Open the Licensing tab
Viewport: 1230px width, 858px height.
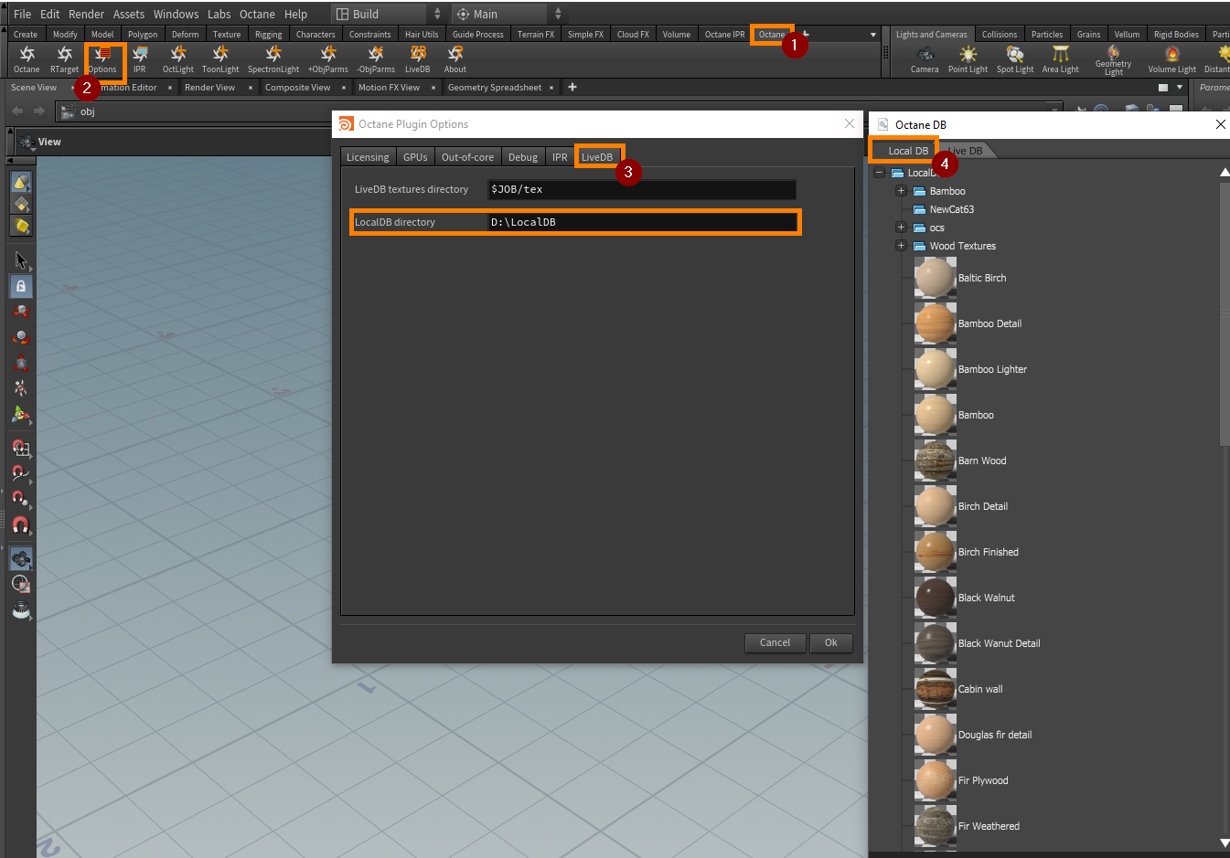click(368, 157)
